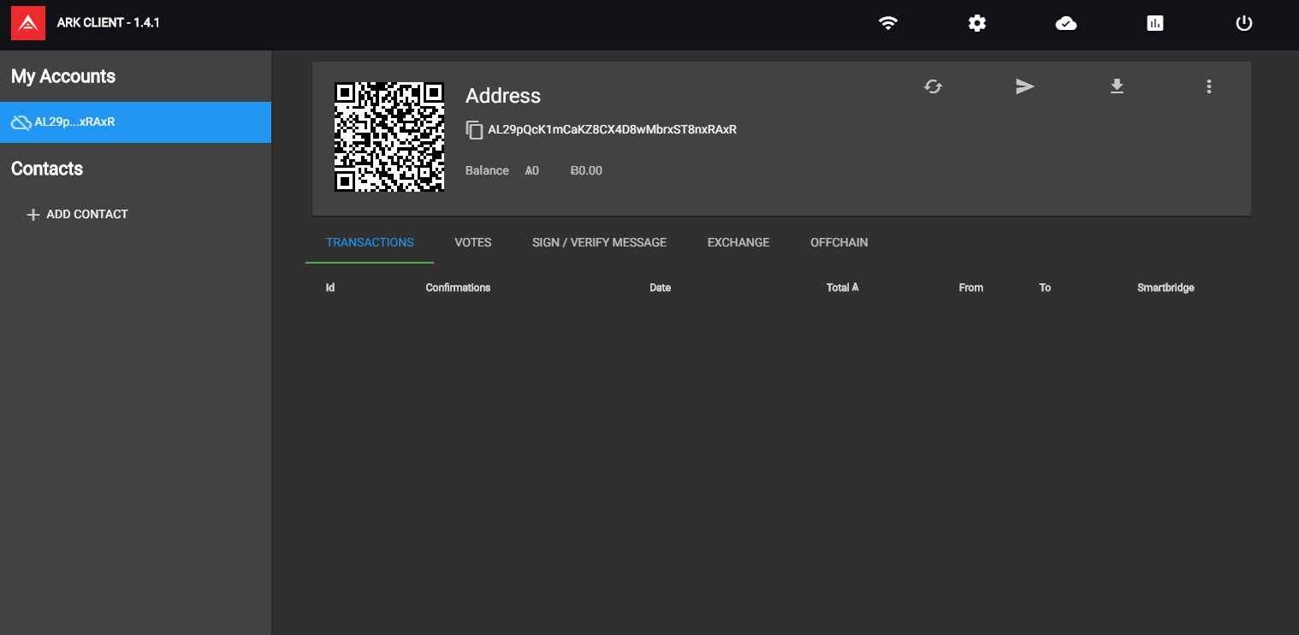This screenshot has width=1299, height=635.
Task: Click the red ARK logo icon
Action: coord(28,23)
